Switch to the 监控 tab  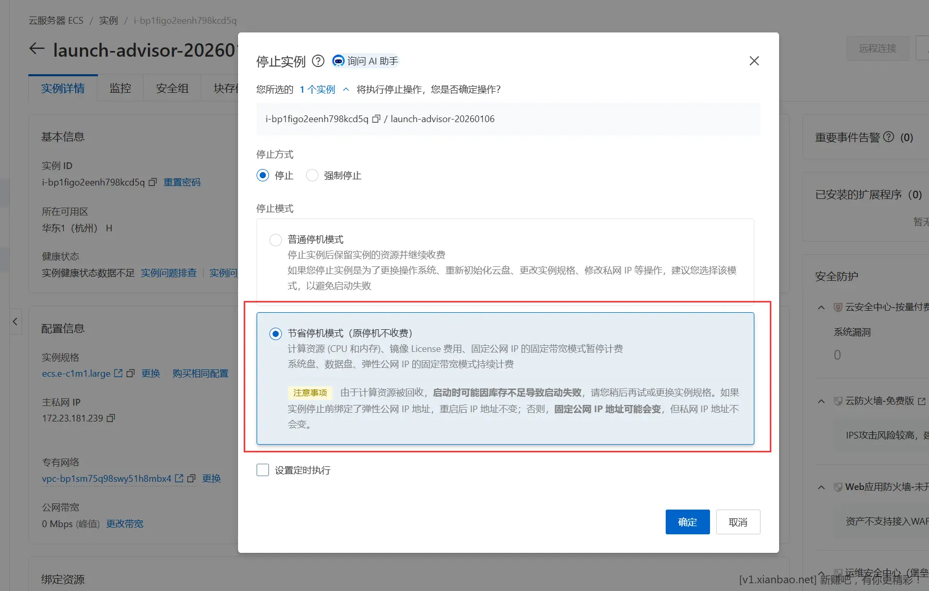point(120,88)
